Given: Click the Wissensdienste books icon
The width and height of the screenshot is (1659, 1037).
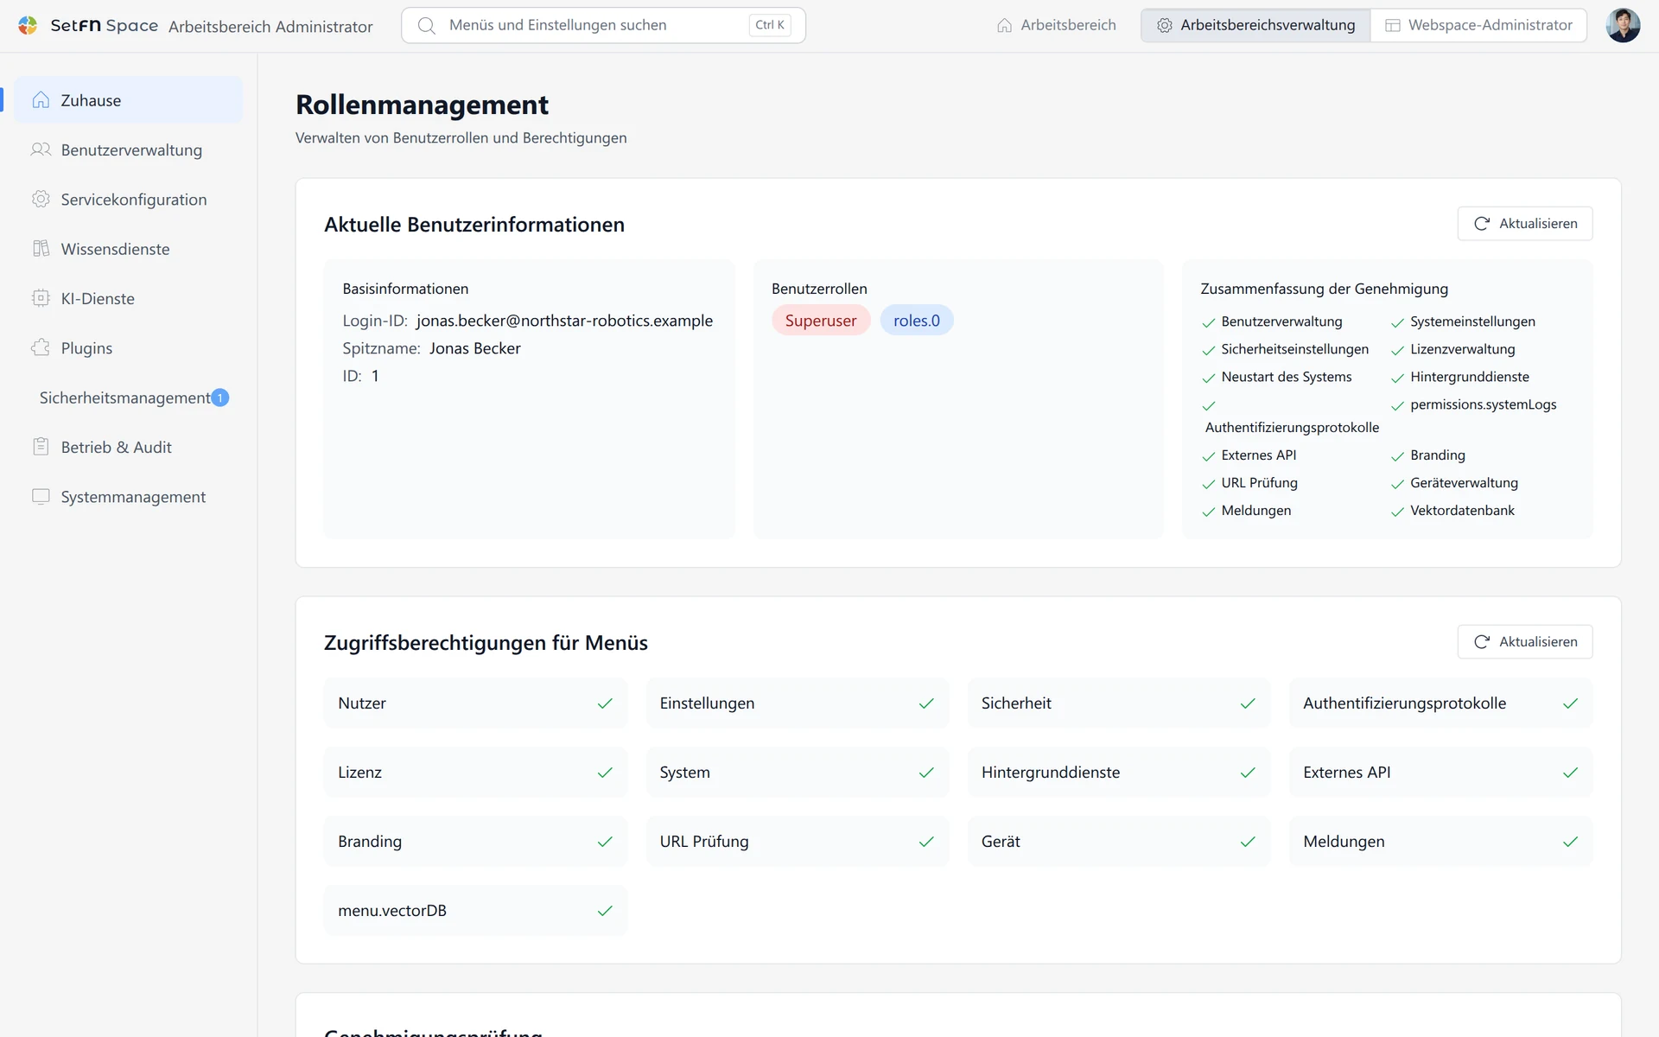Looking at the screenshot, I should [41, 249].
